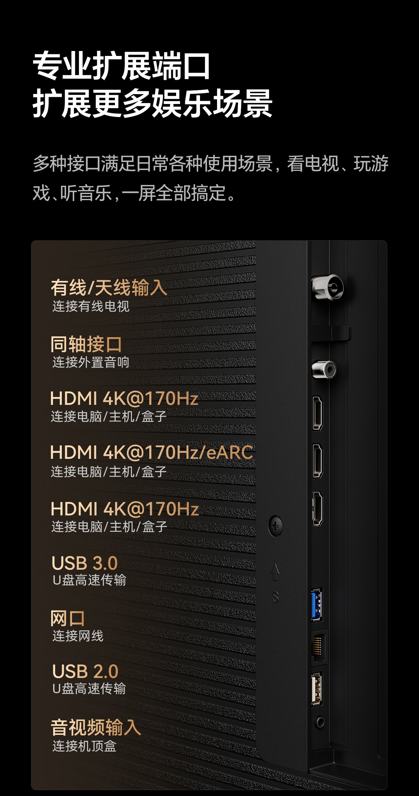
Task: Click the upward arrow marking on panel
Action: pos(275,572)
